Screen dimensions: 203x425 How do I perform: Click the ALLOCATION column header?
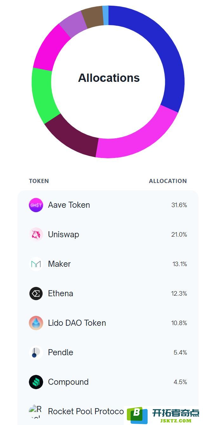[168, 181]
